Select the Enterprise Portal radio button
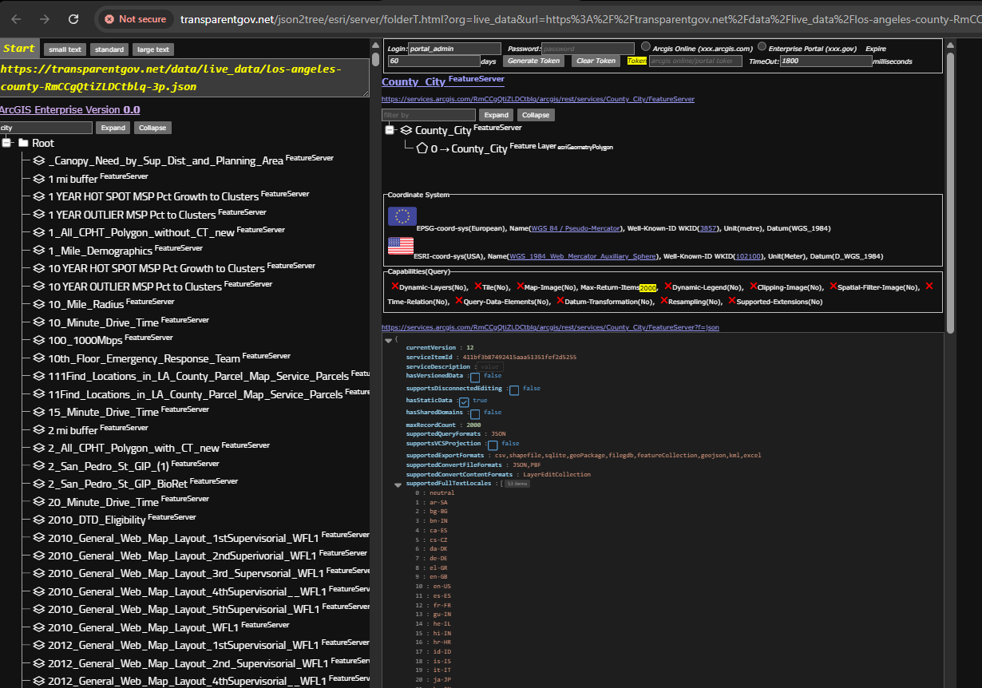Screen dimensions: 982x688 click(762, 47)
